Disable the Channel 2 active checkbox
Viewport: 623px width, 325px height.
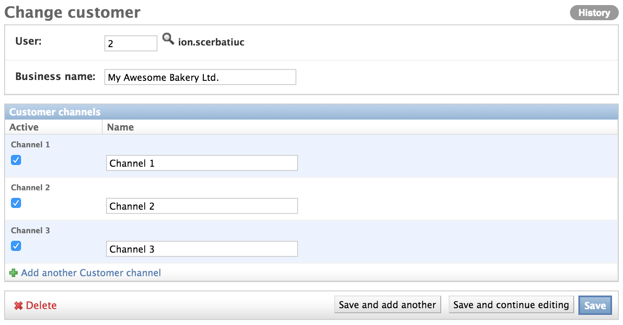coord(16,203)
